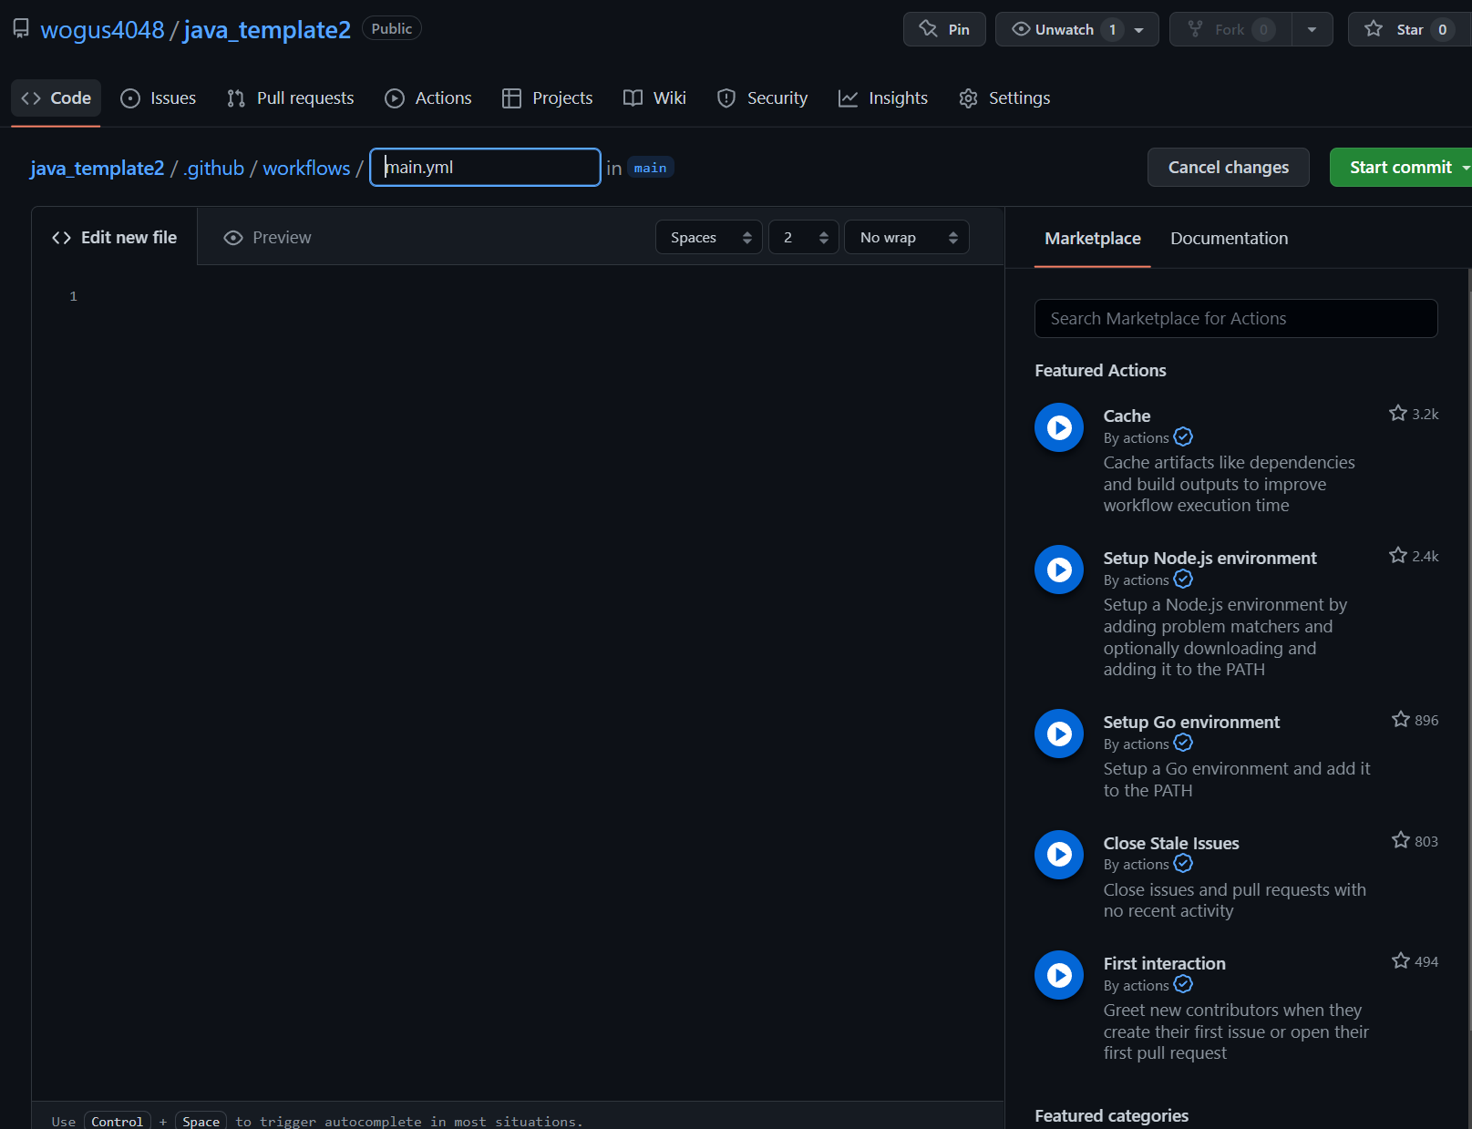Click the Setup Node.js environment play icon

(1059, 570)
